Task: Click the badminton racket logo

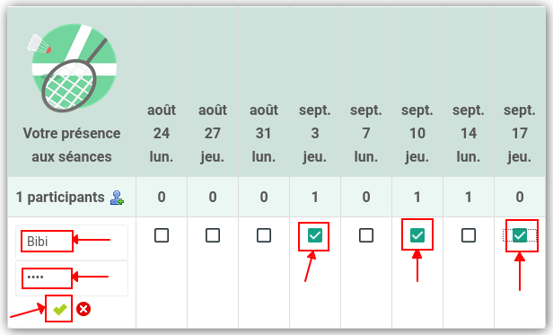Action: [x=73, y=68]
